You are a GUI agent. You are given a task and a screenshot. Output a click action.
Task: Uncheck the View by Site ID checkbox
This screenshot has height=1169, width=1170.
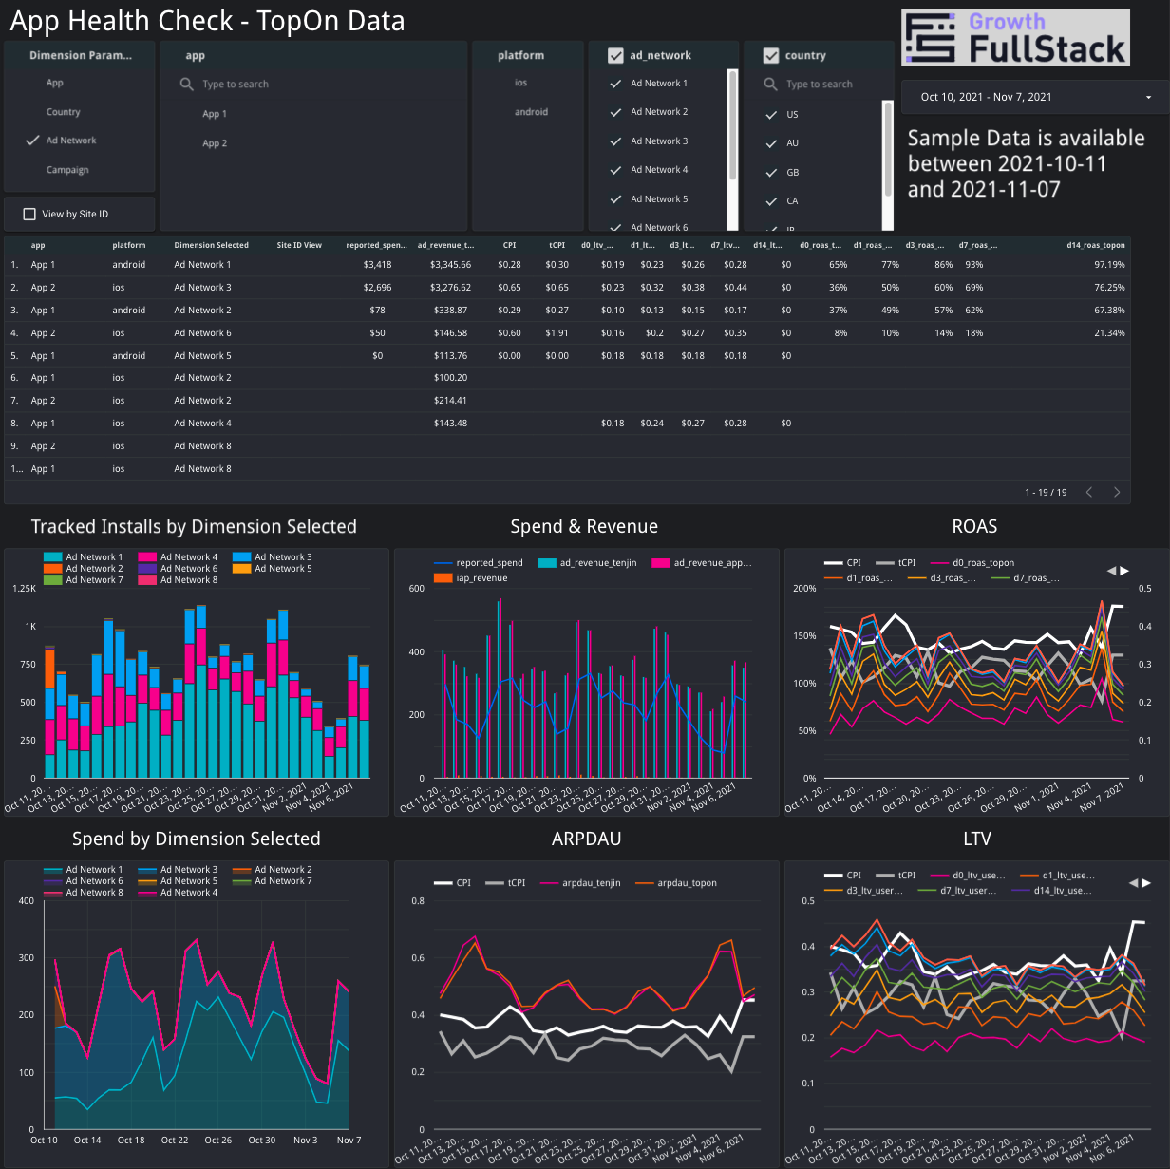point(29,214)
